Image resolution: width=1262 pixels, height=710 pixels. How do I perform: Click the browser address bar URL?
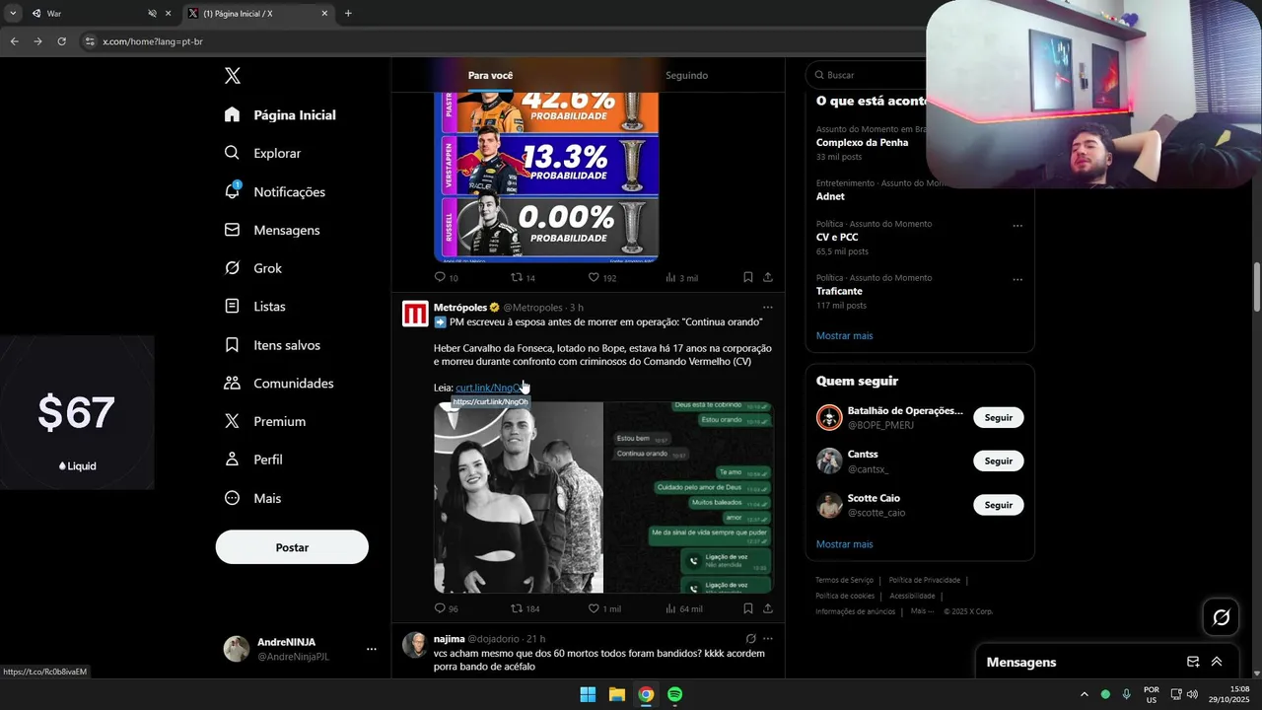152,41
